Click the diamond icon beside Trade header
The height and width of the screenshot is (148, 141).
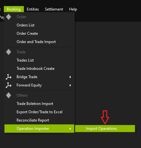[9, 52]
